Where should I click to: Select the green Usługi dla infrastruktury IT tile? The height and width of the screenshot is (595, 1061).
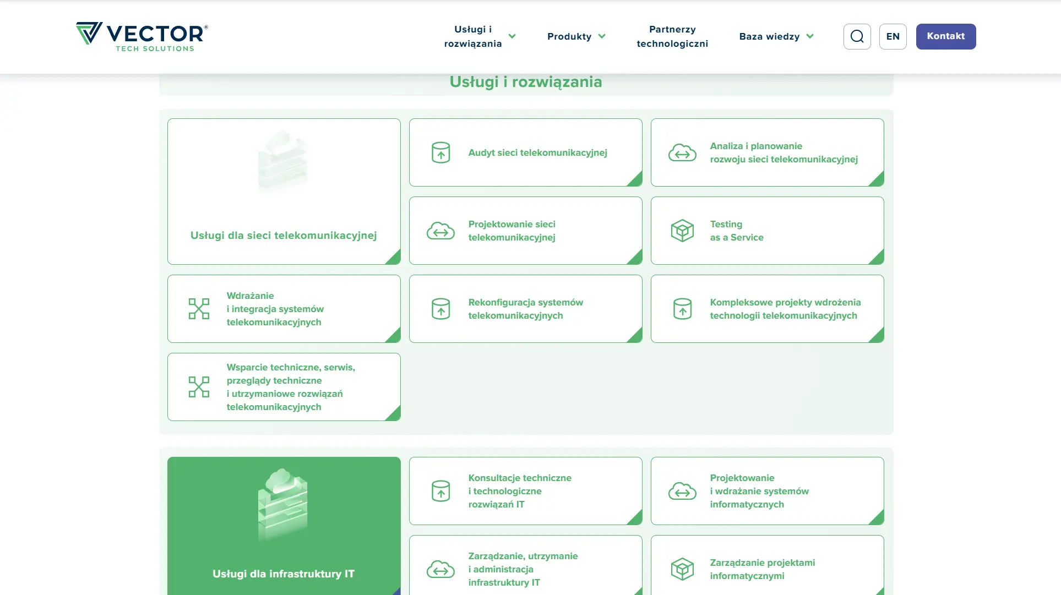[284, 526]
